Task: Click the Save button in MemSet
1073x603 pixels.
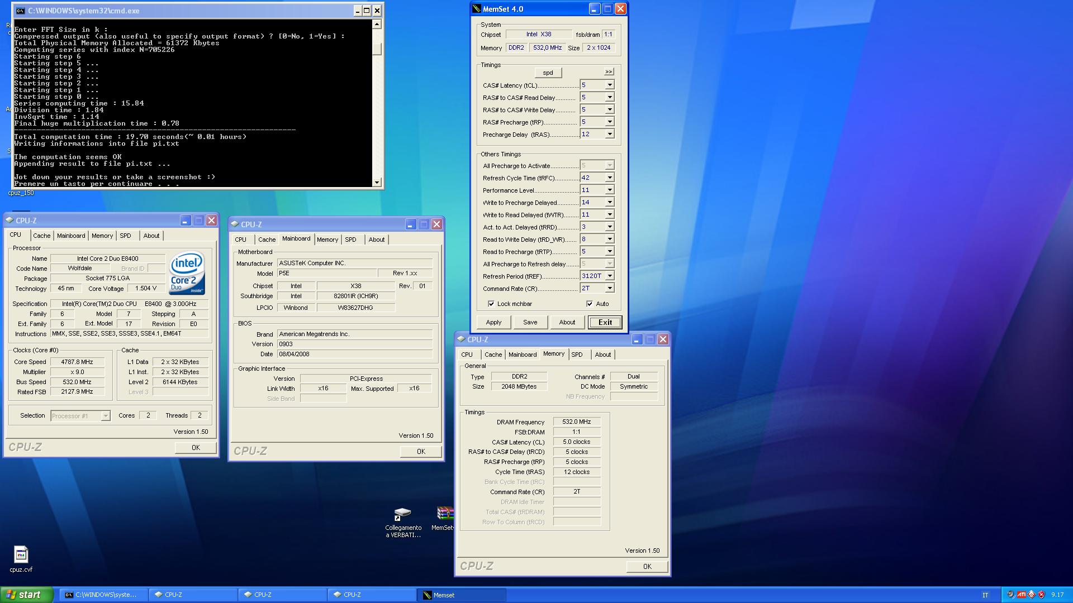Action: pos(530,322)
